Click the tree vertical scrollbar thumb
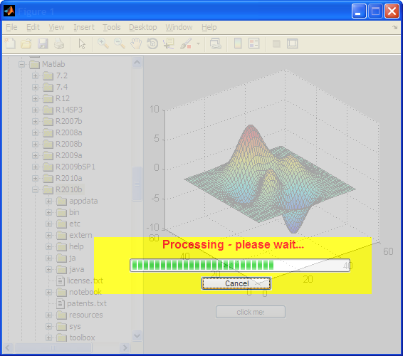Viewport: 403px width, 356px height. (137, 184)
